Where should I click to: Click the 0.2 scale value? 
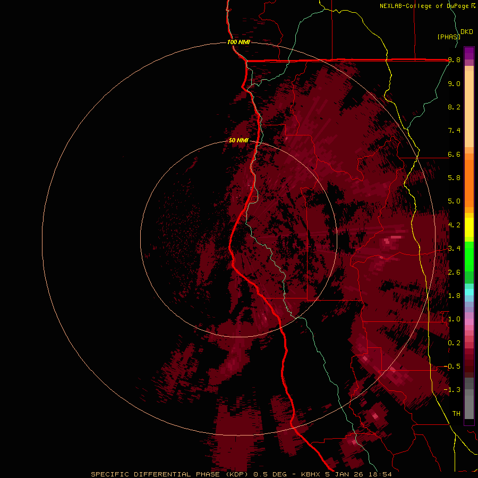[454, 343]
